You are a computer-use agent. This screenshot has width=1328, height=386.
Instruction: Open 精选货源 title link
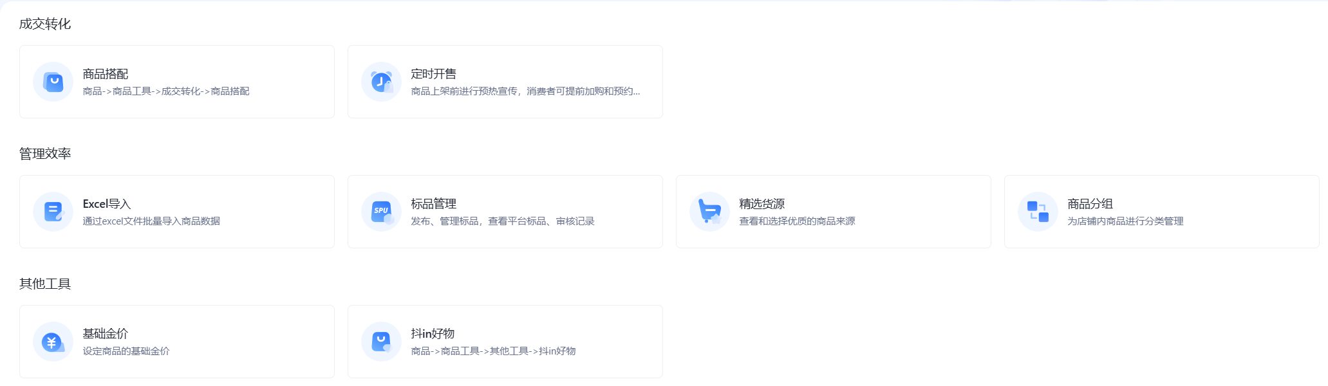point(762,204)
